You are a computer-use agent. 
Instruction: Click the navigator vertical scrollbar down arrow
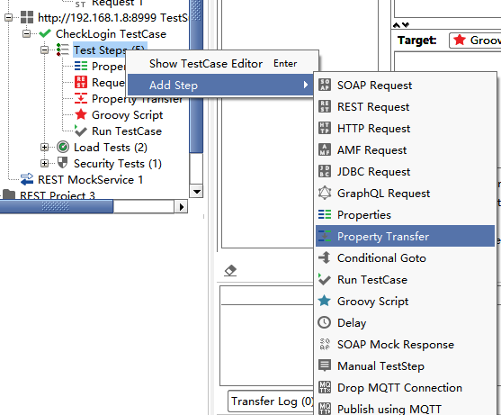196,192
